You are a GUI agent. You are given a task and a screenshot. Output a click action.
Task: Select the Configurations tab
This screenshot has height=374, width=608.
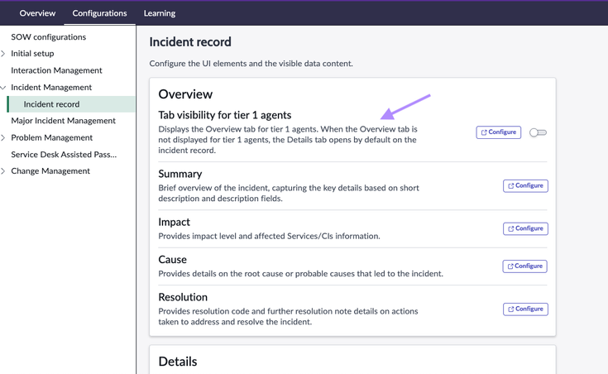pos(99,13)
